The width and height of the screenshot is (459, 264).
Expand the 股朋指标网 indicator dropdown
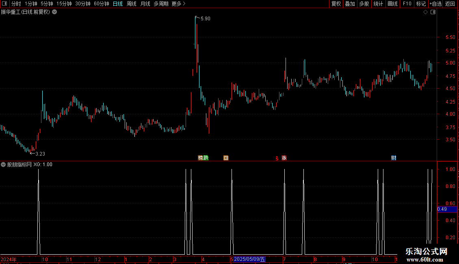(x=3, y=164)
